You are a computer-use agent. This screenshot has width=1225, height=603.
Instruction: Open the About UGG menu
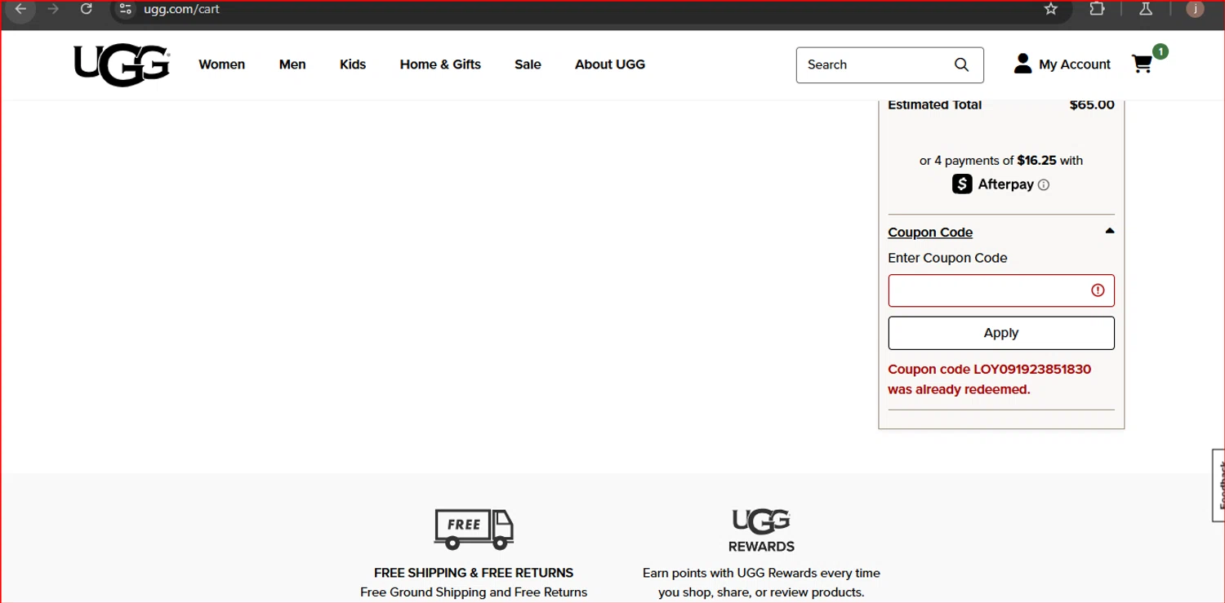point(610,64)
